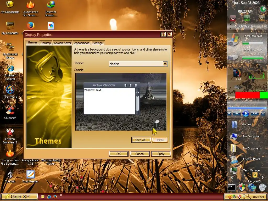Click the Google Search magnifier icon
This screenshot has width=268, height=201.
tap(265, 26)
